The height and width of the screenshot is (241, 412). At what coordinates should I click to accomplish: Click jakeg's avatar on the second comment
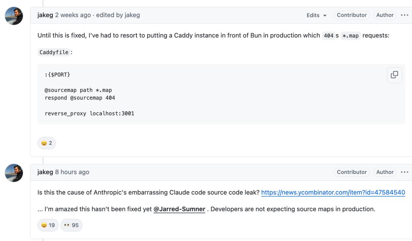[14, 173]
